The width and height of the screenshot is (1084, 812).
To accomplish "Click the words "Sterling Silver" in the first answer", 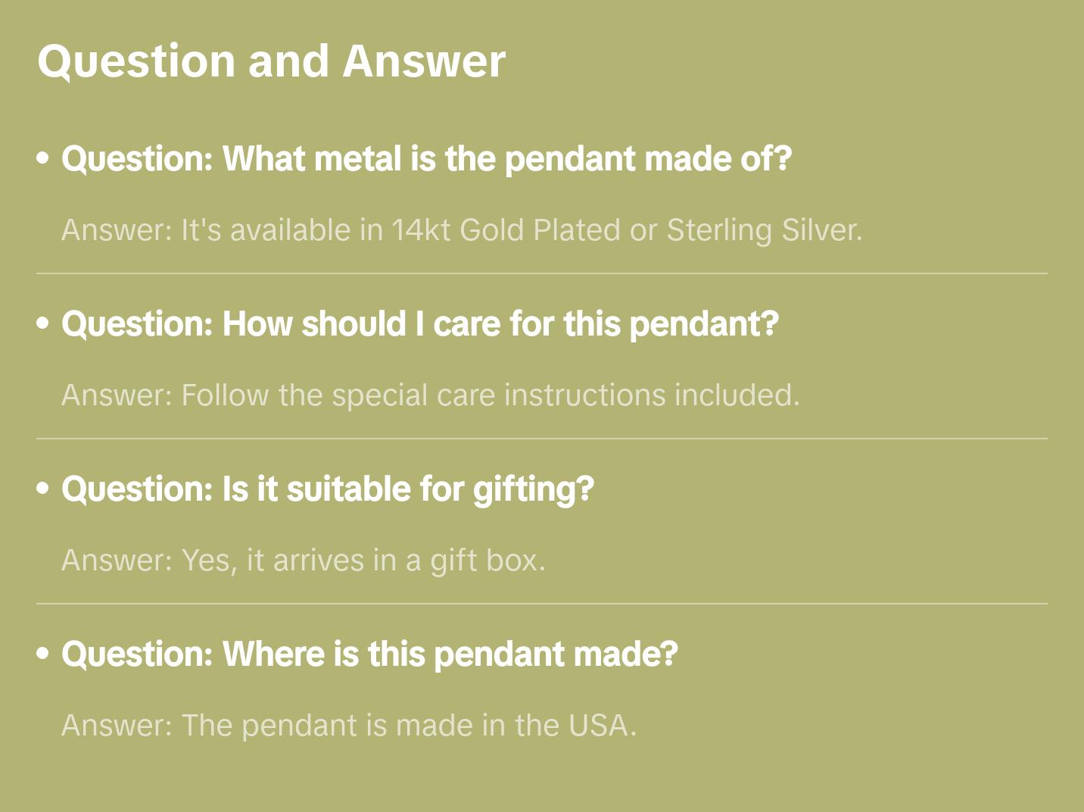I will pos(762,230).
